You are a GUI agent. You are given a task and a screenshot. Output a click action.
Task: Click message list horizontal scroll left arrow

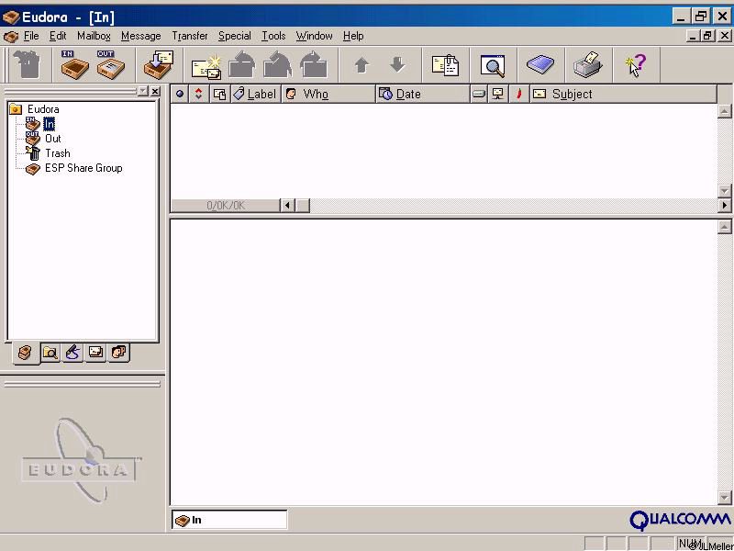tap(287, 205)
